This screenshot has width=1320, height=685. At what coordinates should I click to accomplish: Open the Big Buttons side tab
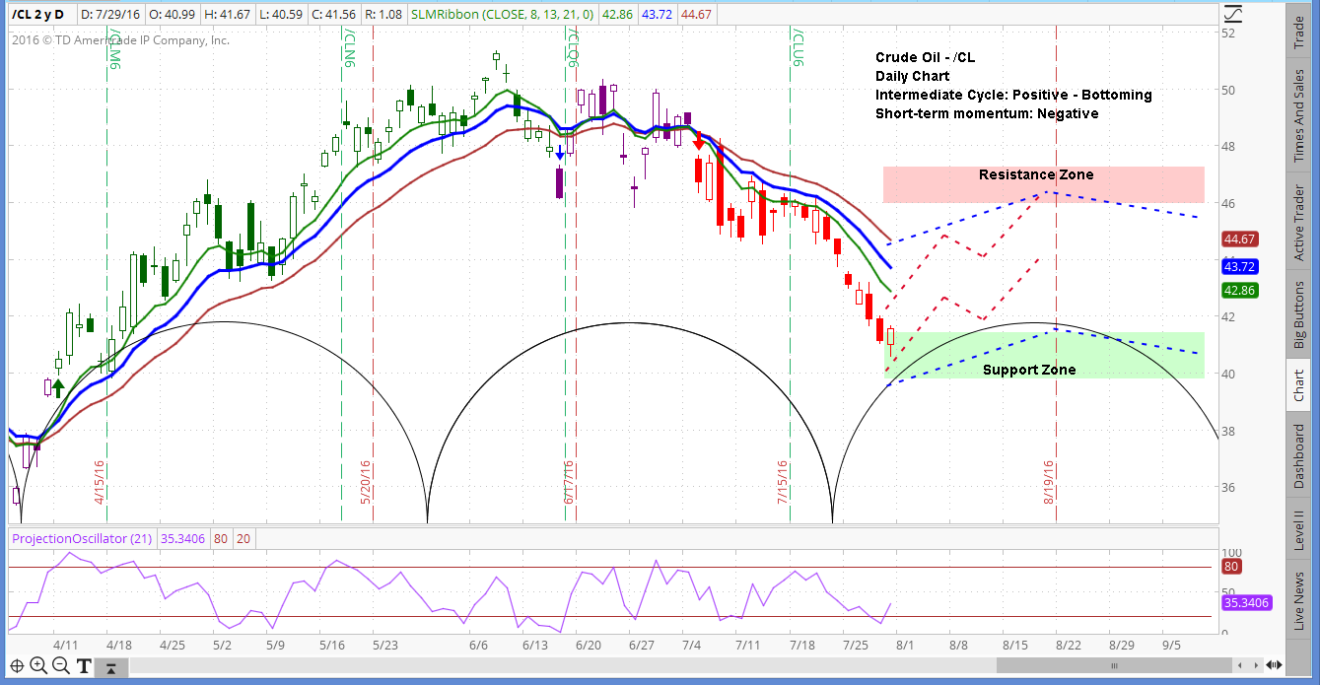pos(1299,315)
